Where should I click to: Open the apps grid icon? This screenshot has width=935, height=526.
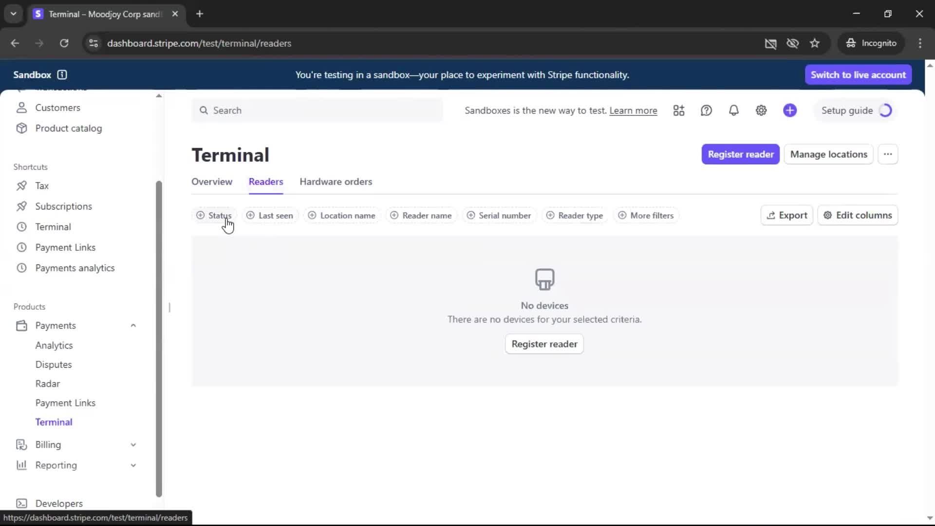tap(679, 111)
